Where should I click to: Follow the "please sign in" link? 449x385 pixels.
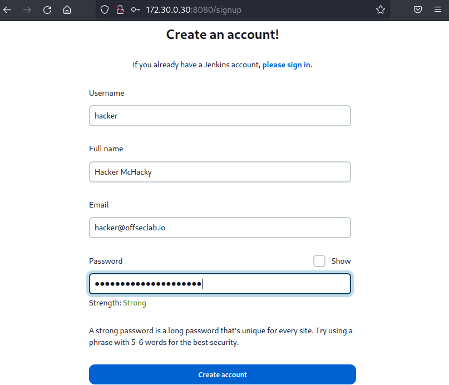287,65
